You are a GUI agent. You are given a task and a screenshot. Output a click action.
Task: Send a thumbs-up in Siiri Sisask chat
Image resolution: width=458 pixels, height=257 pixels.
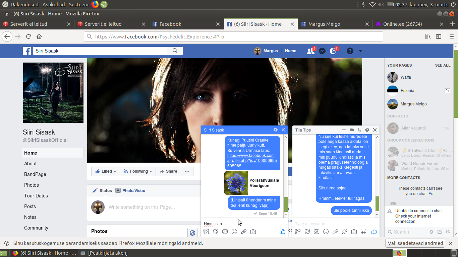[x=283, y=232]
